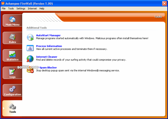Open the Help menu
Image resolution: width=168 pixels, height=119 pixels.
pyautogui.click(x=42, y=9)
